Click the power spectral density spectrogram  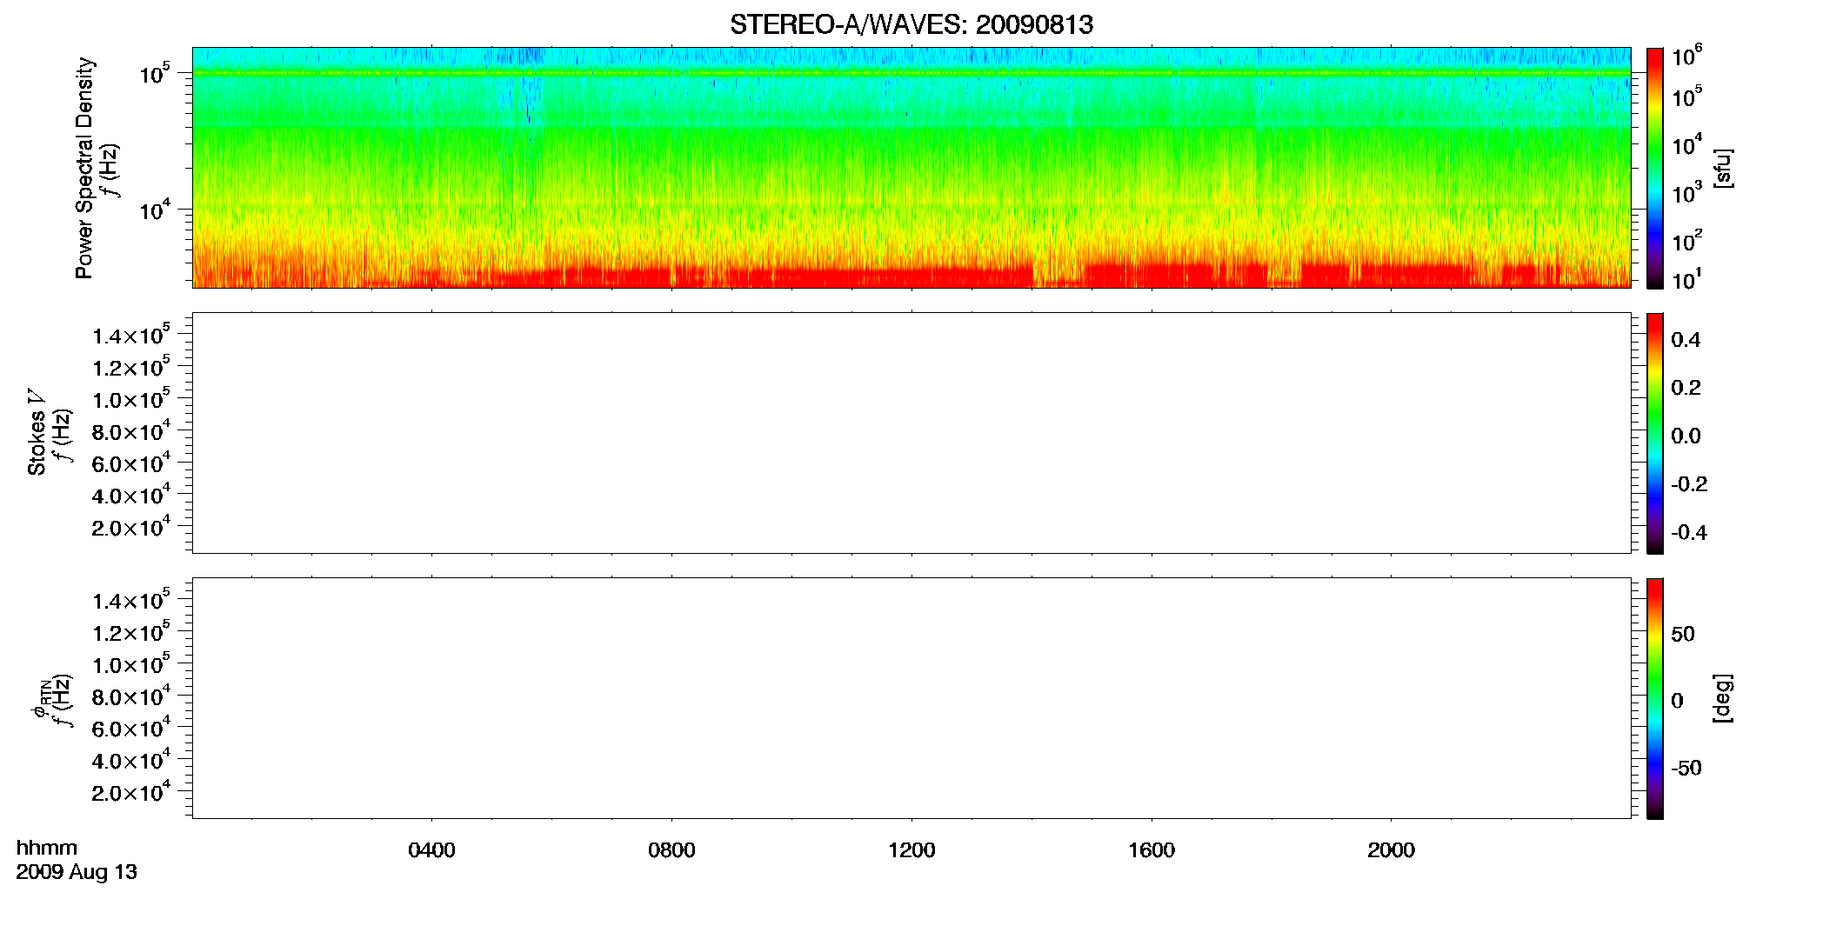911,168
